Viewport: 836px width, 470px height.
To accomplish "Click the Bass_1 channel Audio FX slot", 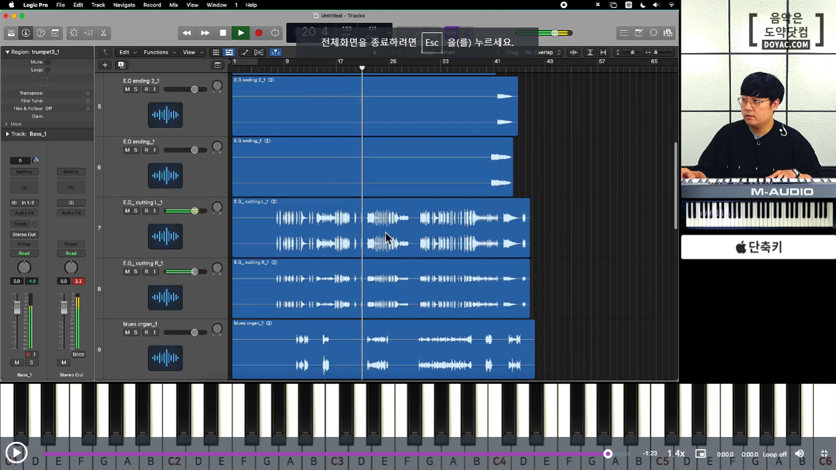I will [24, 213].
